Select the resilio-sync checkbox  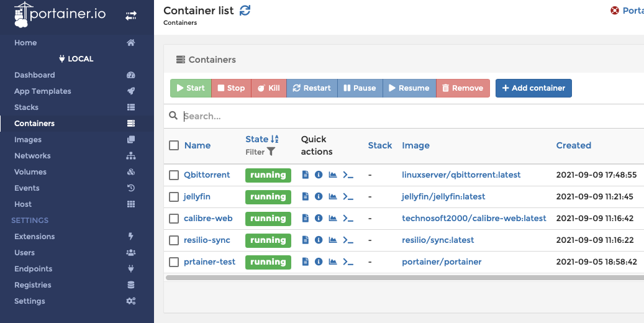[174, 240]
